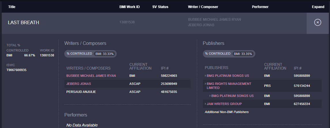
Task: Select IPI number 627456334
Action: [x=302, y=104]
